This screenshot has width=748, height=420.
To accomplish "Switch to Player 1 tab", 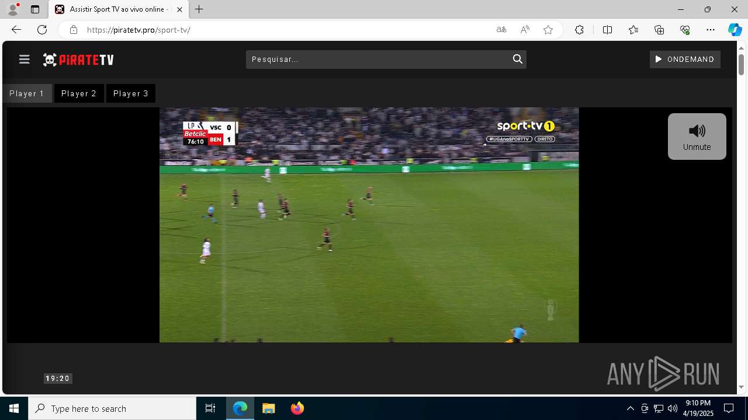I will [27, 93].
